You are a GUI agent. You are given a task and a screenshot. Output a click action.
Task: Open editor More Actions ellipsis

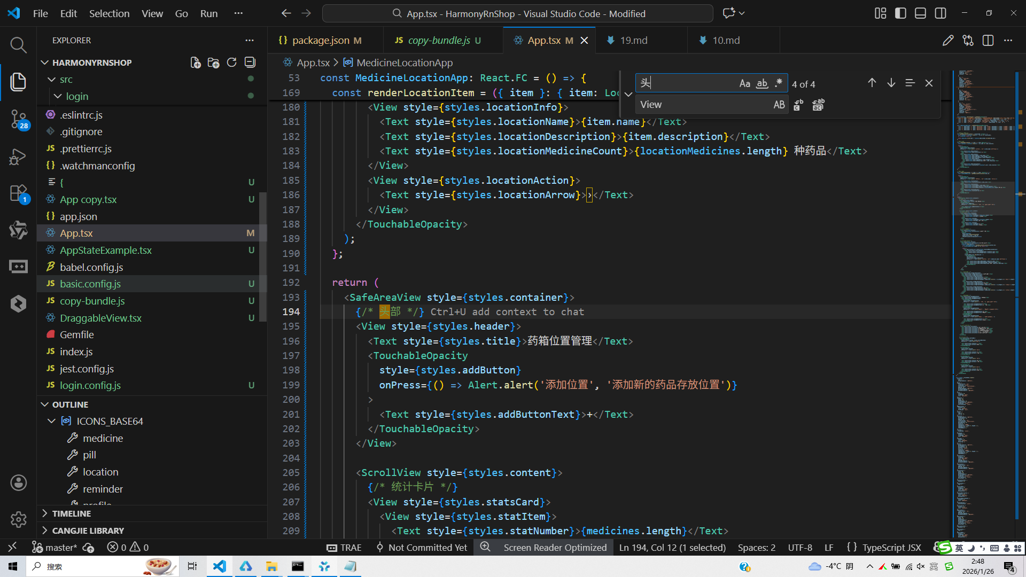[1008, 41]
